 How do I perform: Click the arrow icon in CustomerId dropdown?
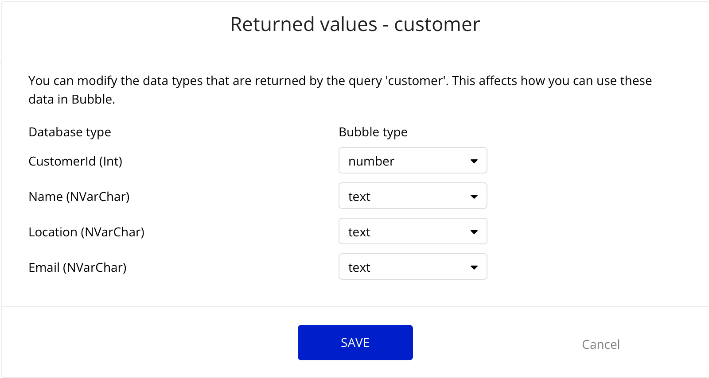[474, 161]
